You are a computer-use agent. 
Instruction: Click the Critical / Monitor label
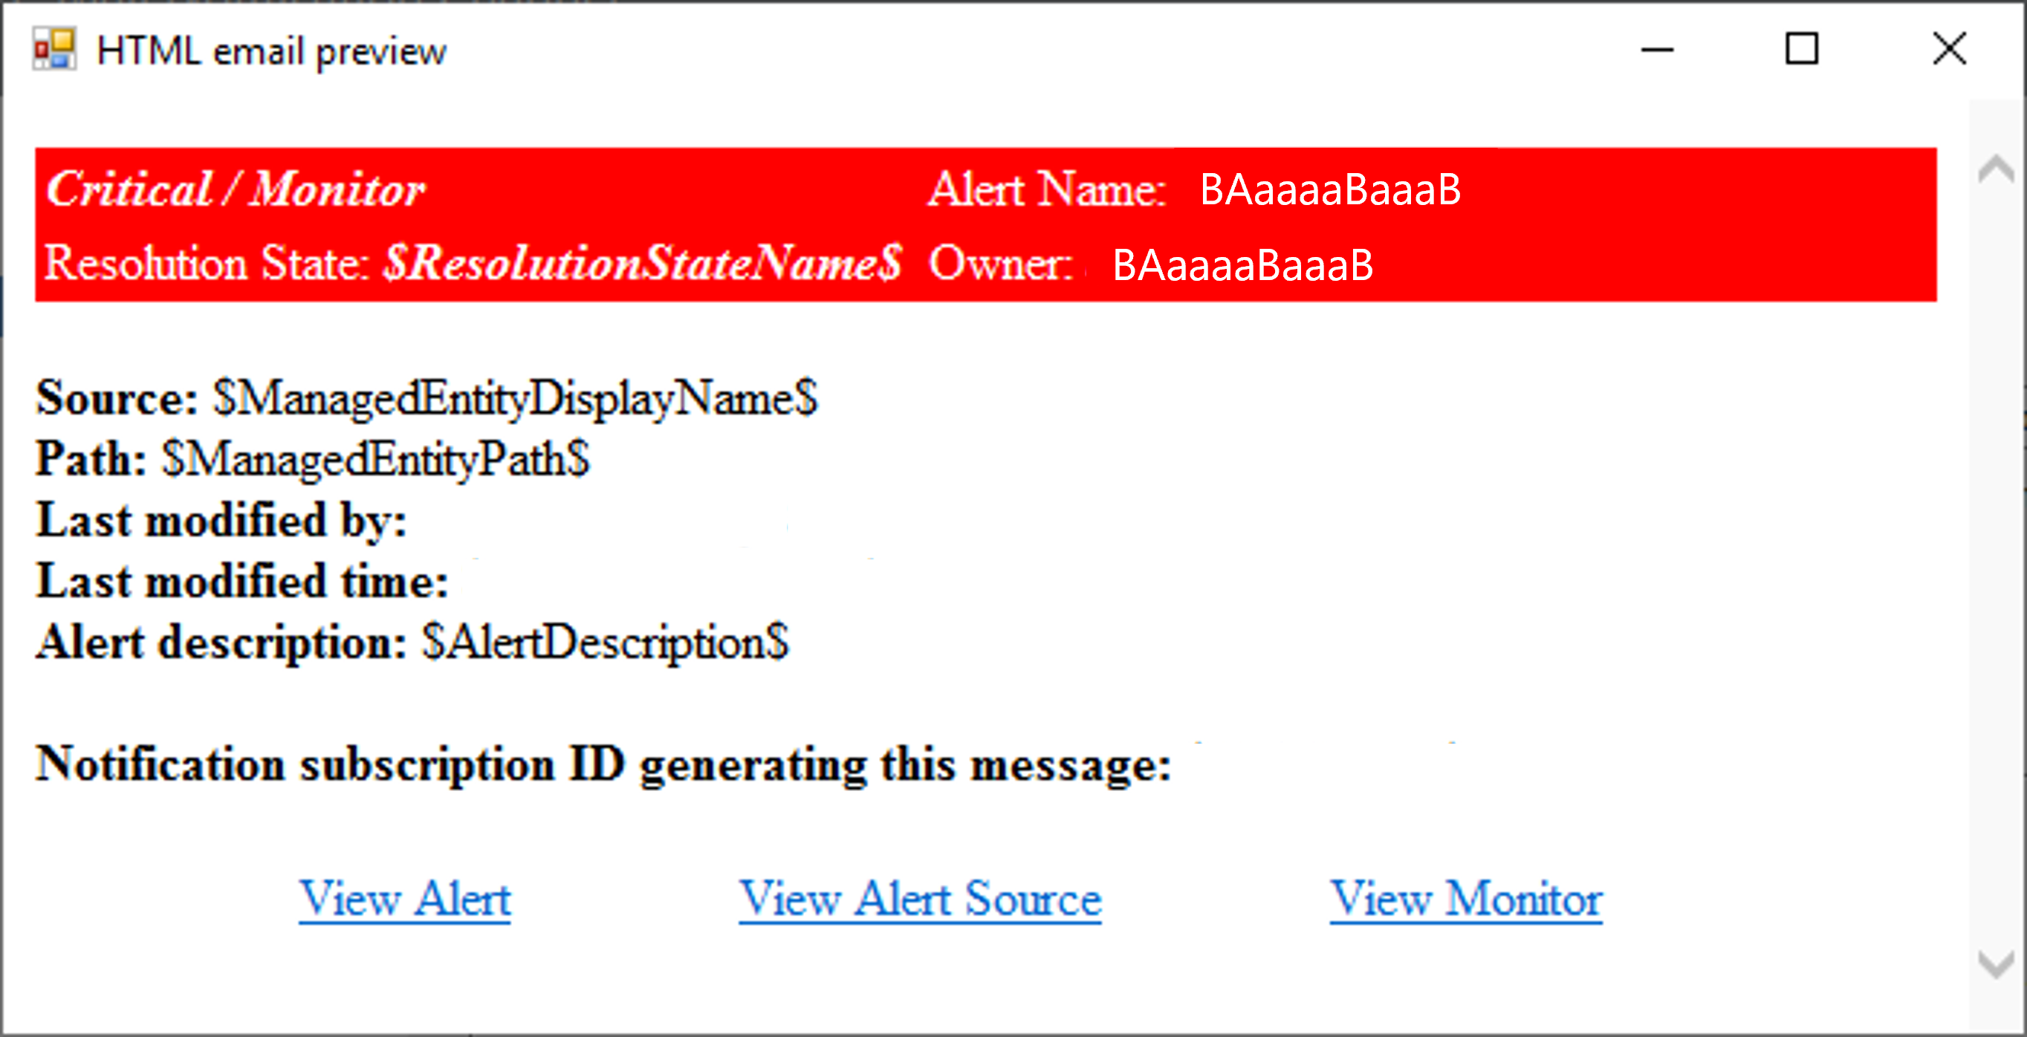[197, 190]
